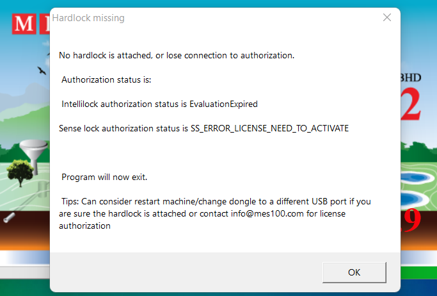Click the flying bird in splash image
This screenshot has width=437, height=296.
click(42, 70)
